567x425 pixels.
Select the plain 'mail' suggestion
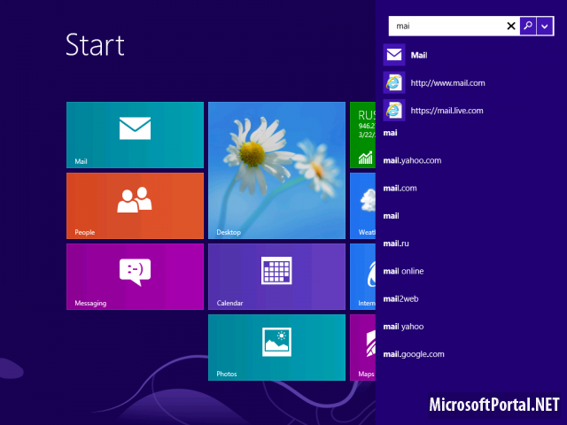point(391,216)
